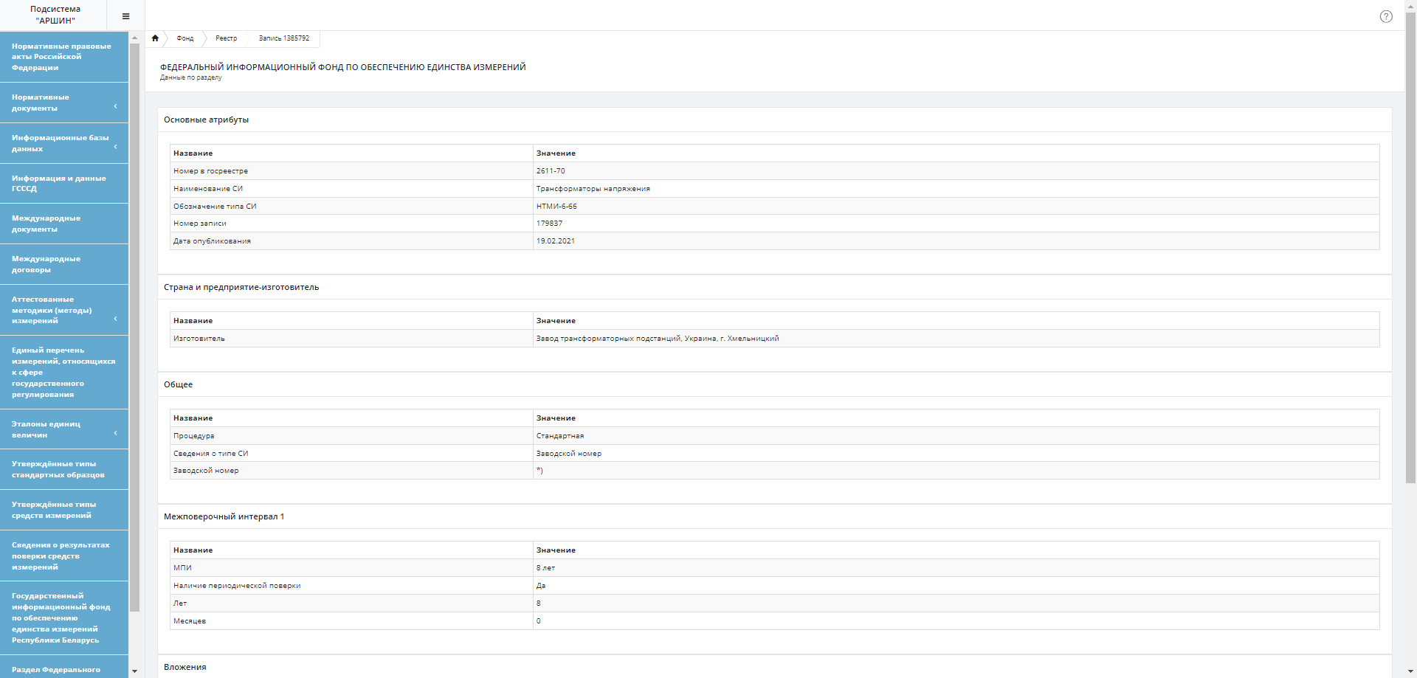Go to Реестр breadcrumb
The height and width of the screenshot is (678, 1417).
click(x=226, y=38)
